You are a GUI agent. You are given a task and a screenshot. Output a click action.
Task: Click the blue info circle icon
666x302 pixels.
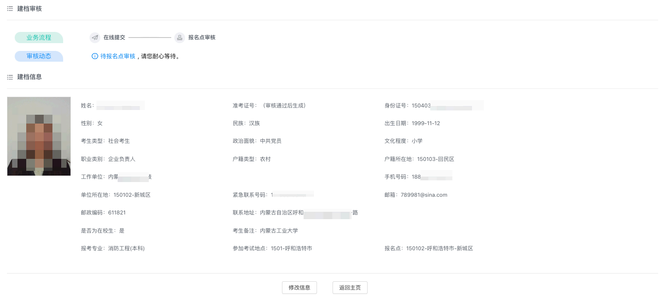[95, 56]
